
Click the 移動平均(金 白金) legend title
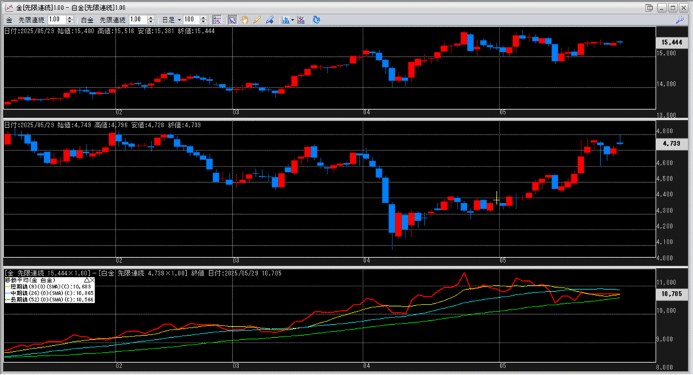[x=30, y=280]
